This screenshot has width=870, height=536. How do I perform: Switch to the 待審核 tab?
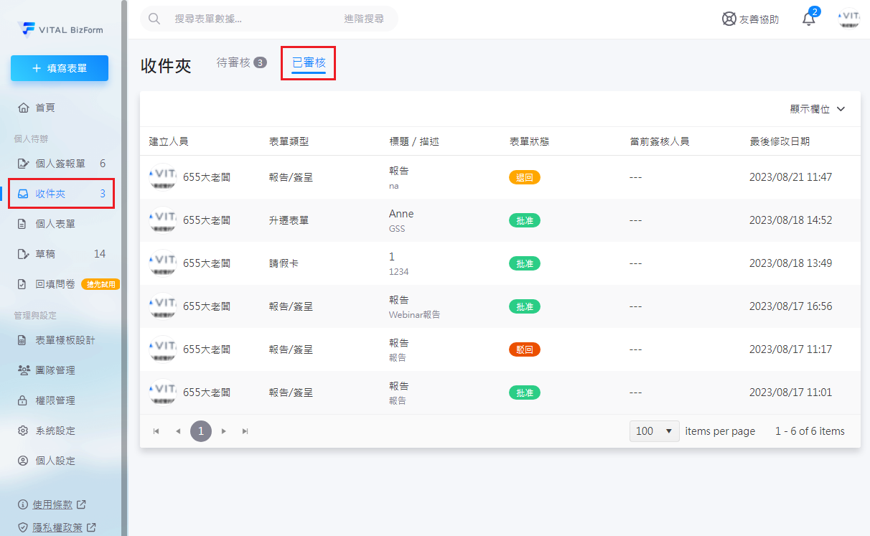(241, 63)
